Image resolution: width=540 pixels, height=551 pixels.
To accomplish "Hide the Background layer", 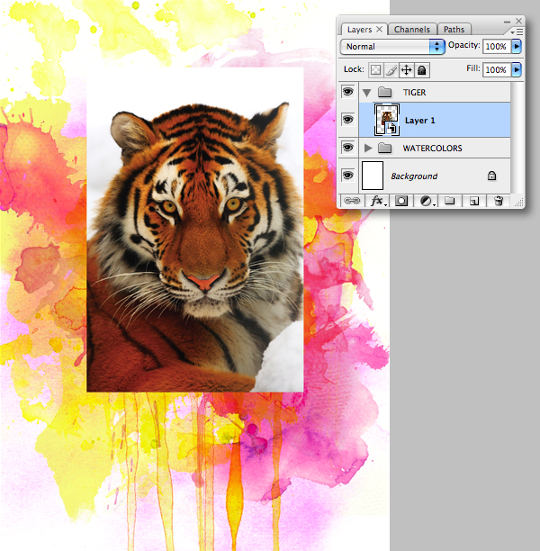I will click(347, 175).
